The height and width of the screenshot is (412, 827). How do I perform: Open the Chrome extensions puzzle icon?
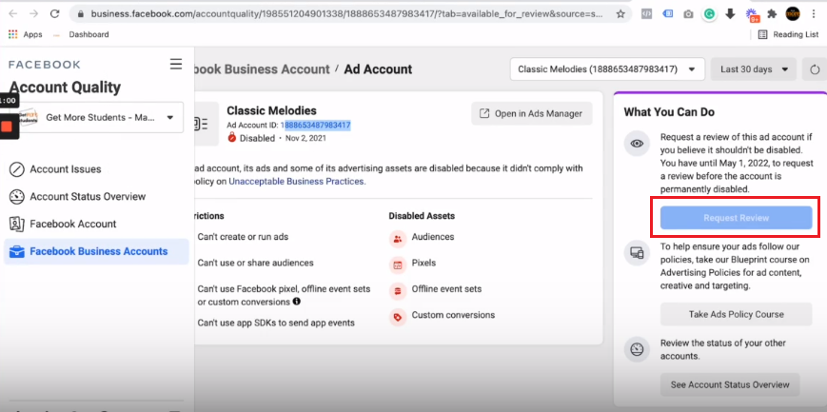pos(772,14)
